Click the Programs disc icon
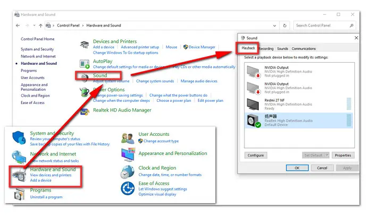The height and width of the screenshot is (216, 372). pos(20,194)
